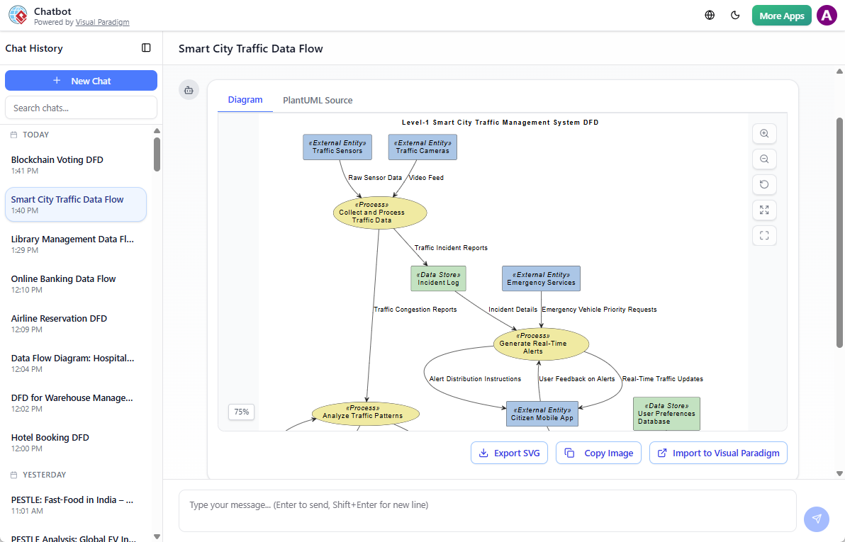The image size is (845, 542).
Task: Click the message input field
Action: point(487,504)
